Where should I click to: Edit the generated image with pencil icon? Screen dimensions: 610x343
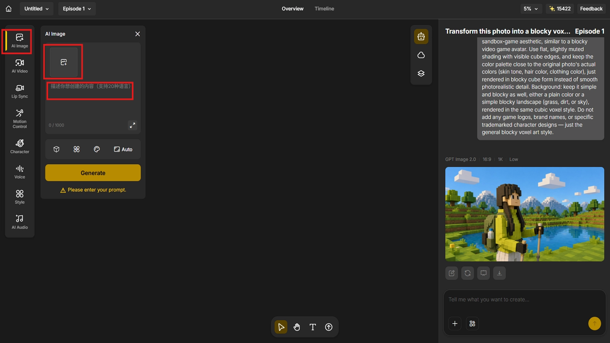click(452, 273)
